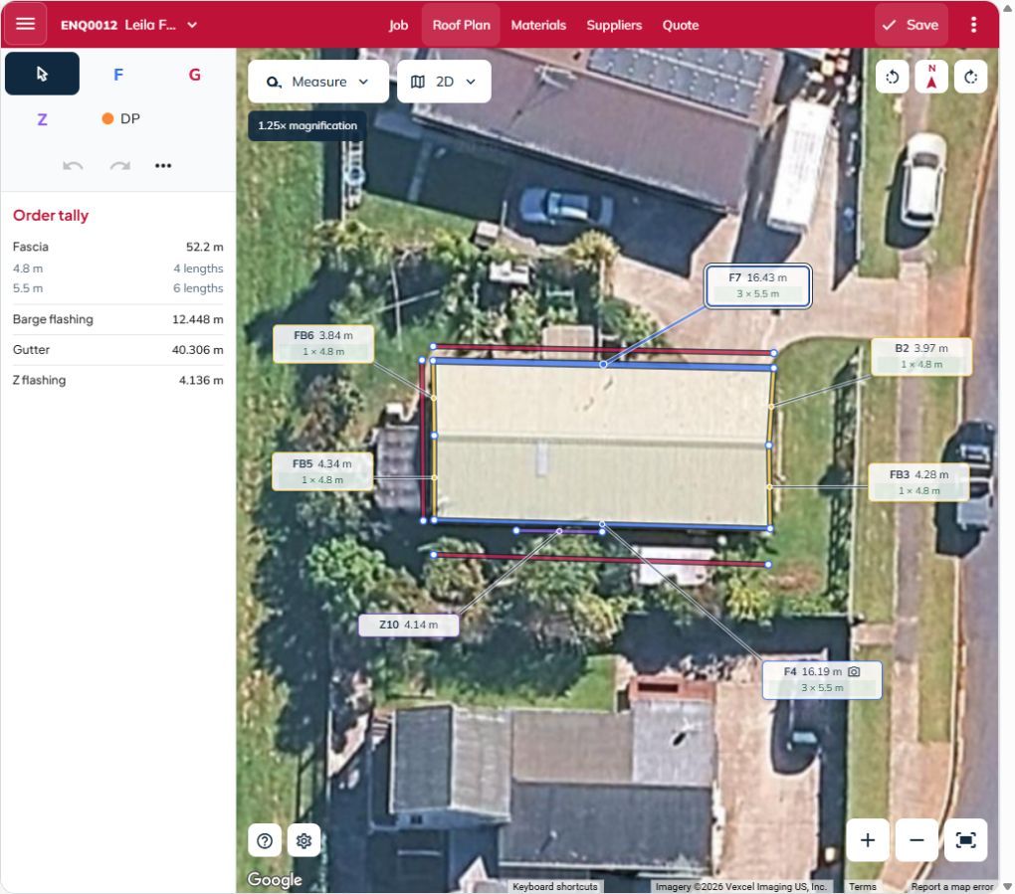Choose the F fascia drawing tool
The image size is (1015, 894).
(x=117, y=75)
